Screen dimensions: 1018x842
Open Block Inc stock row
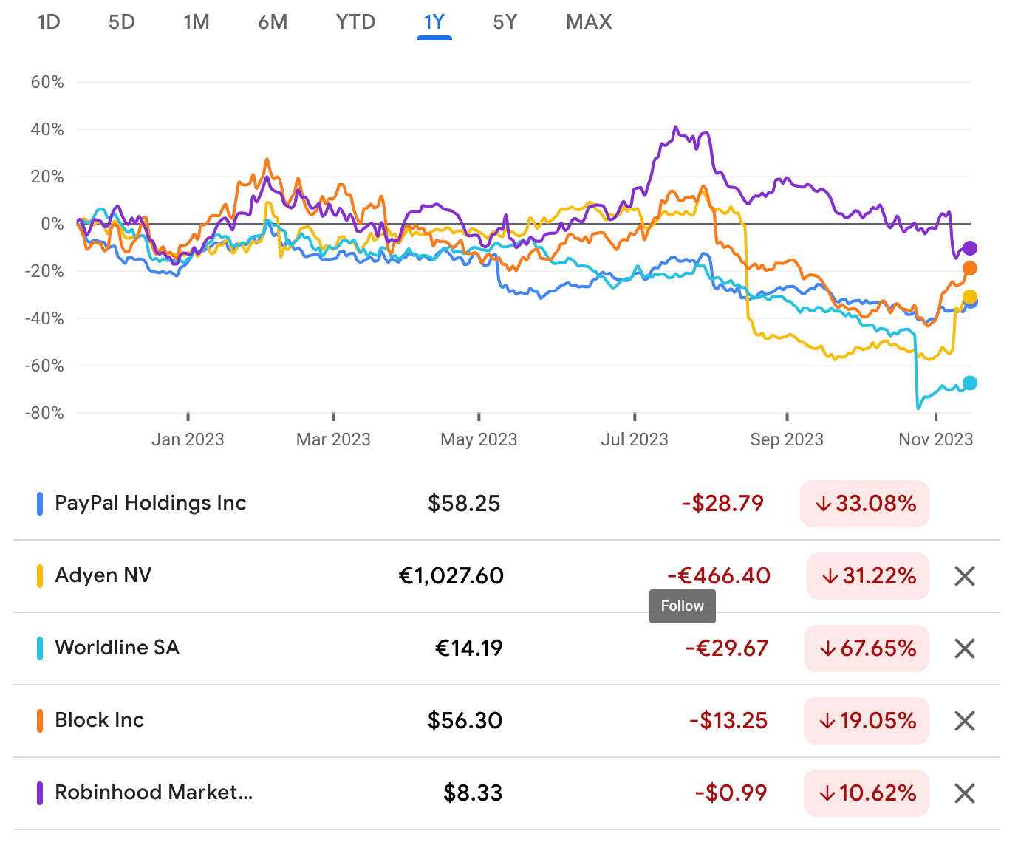point(507,721)
